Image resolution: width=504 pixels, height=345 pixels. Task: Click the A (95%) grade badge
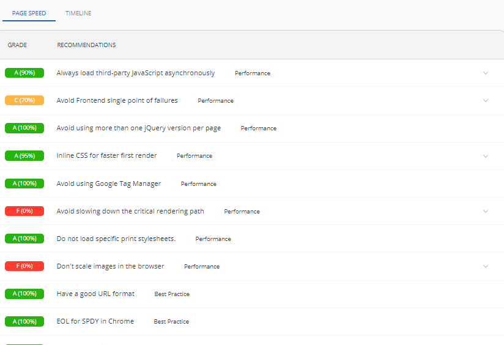(24, 156)
